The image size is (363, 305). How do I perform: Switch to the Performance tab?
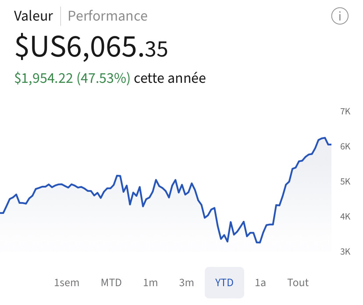tap(108, 16)
